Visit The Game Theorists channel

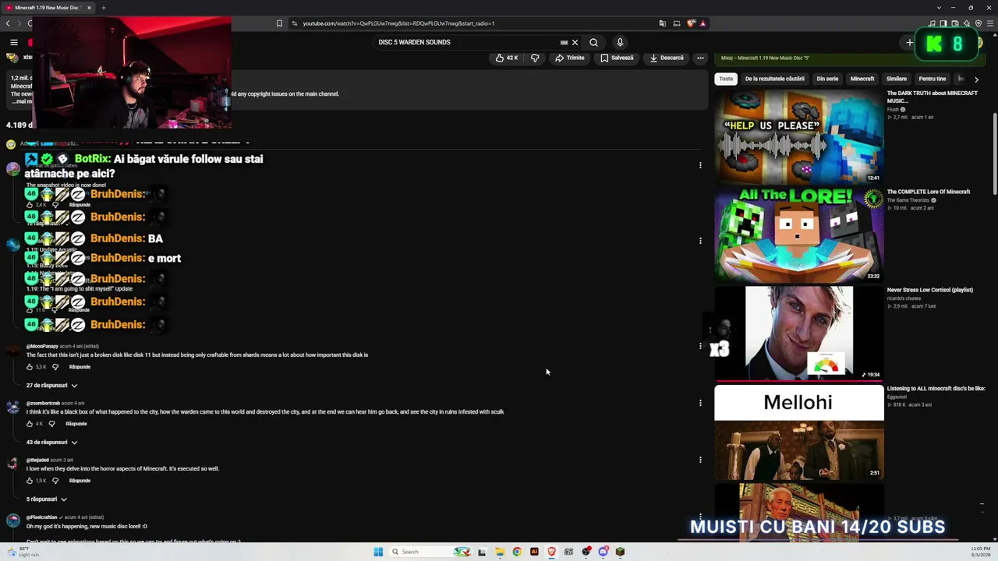(909, 200)
